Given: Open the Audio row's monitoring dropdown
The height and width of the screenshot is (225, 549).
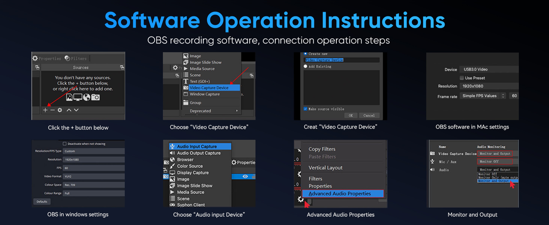Looking at the screenshot, I should (x=498, y=170).
